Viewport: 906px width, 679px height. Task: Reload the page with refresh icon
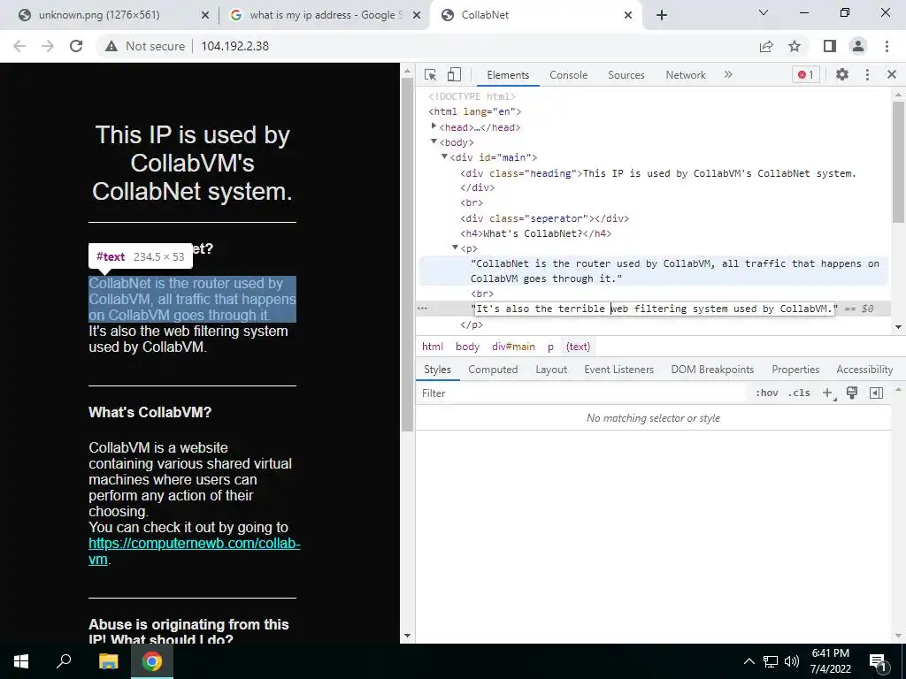pos(76,46)
